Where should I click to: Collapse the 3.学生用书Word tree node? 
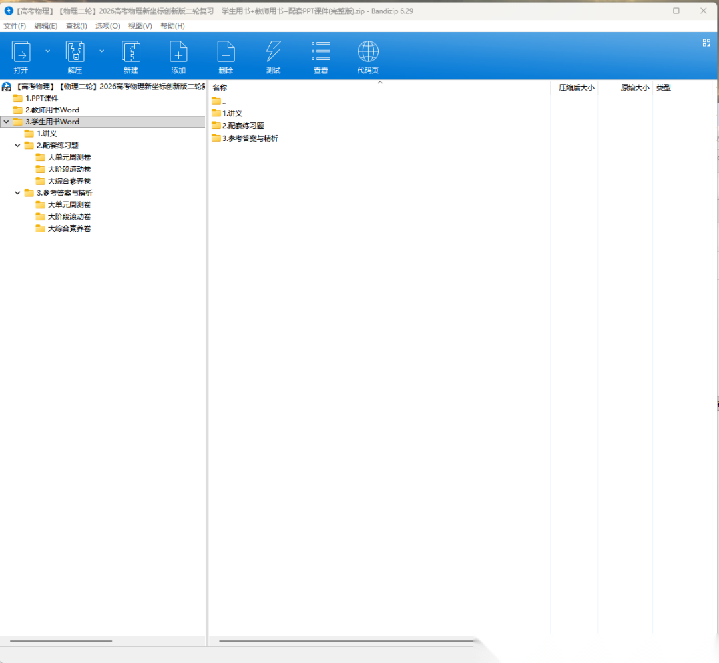(6, 122)
